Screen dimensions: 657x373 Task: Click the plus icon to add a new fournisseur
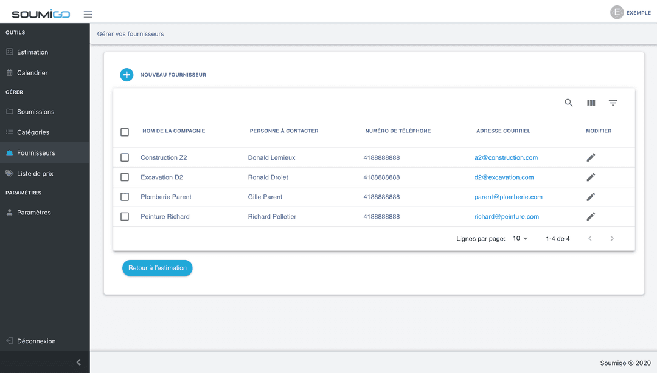click(127, 74)
